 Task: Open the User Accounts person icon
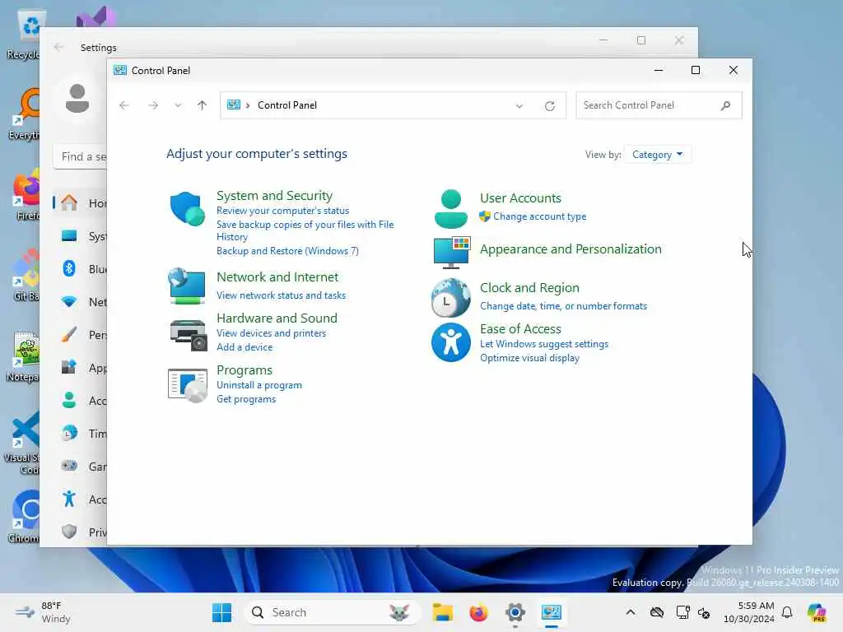[x=450, y=208]
